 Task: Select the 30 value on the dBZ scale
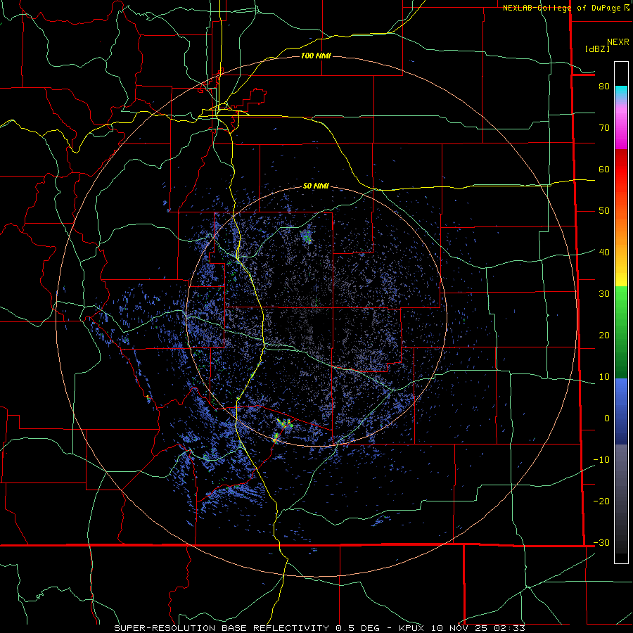[604, 293]
